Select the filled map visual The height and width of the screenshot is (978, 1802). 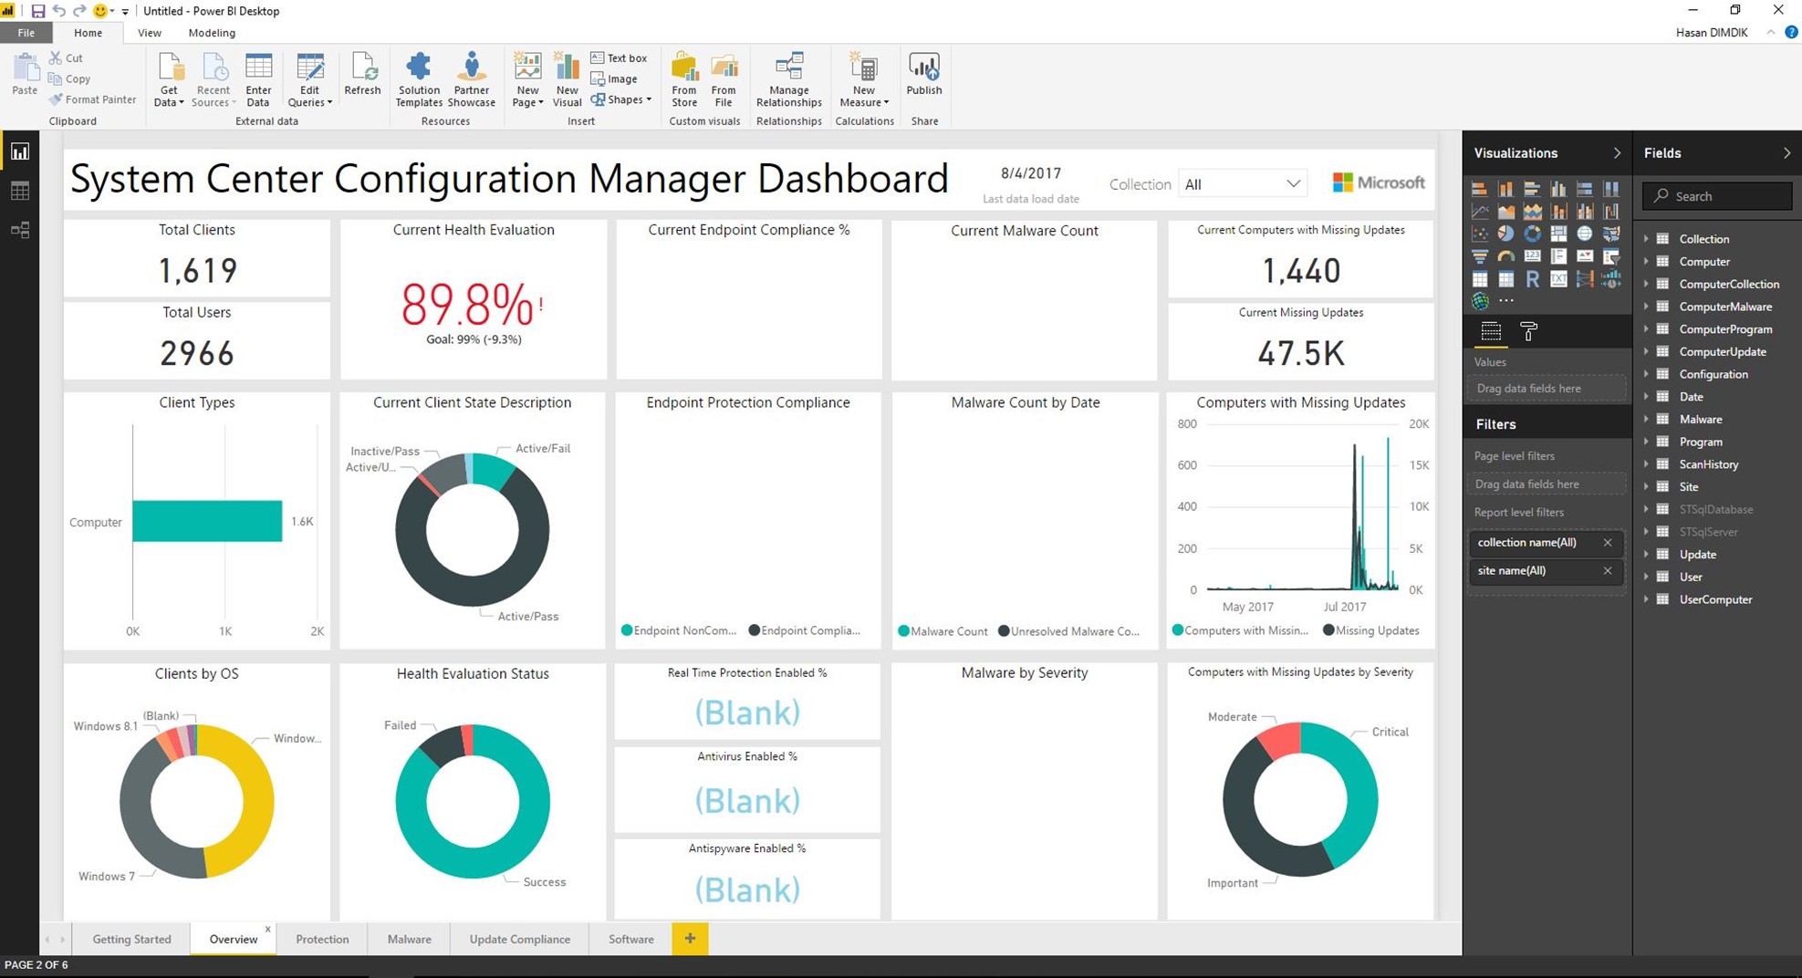tap(1611, 234)
